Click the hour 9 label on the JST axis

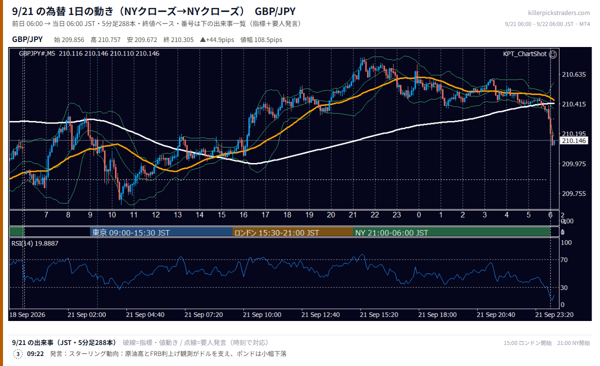(90, 215)
